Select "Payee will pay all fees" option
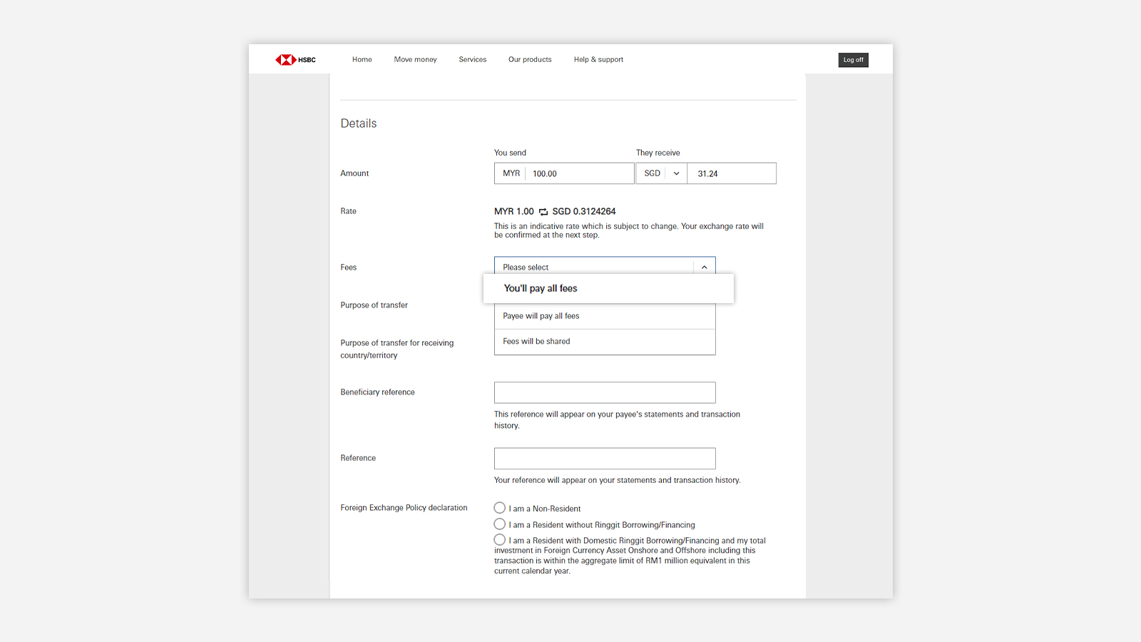Screen dimensions: 1141x642 [605, 316]
